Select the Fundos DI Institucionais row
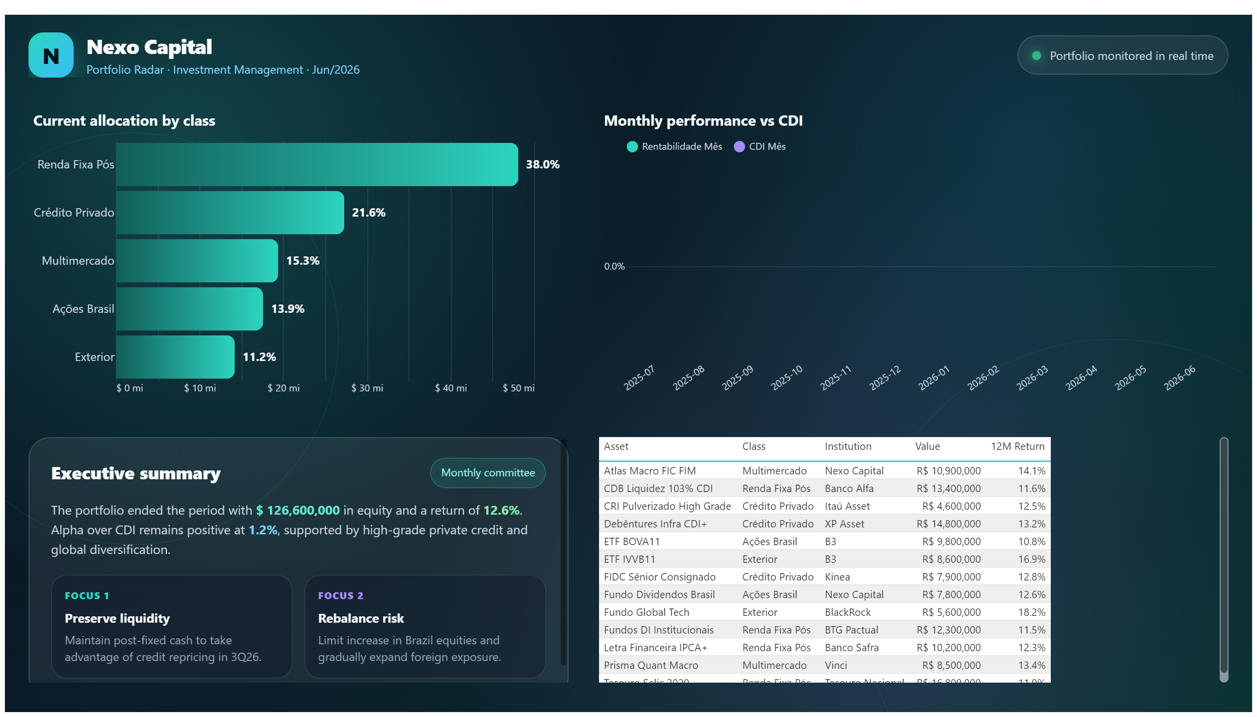Image resolution: width=1257 pixels, height=717 pixels. point(824,631)
